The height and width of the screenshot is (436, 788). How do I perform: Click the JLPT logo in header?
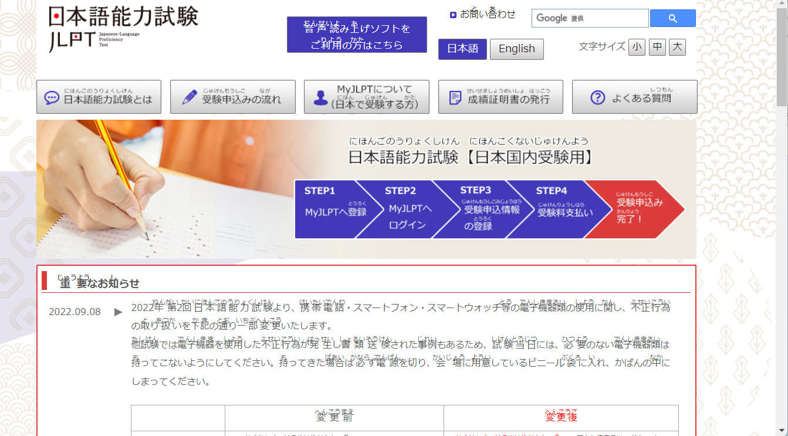(x=123, y=28)
